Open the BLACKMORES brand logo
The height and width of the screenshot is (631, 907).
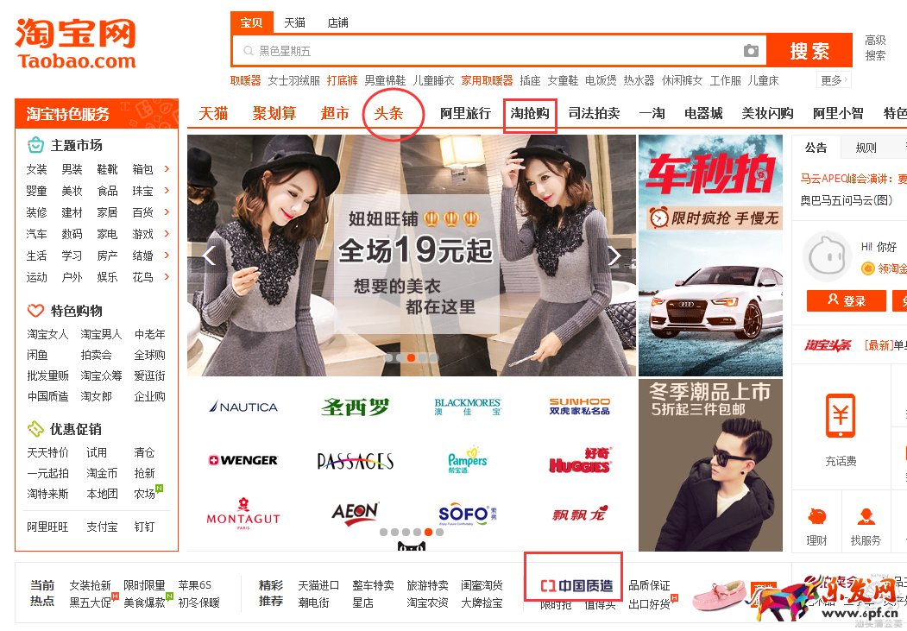pyautogui.click(x=468, y=407)
